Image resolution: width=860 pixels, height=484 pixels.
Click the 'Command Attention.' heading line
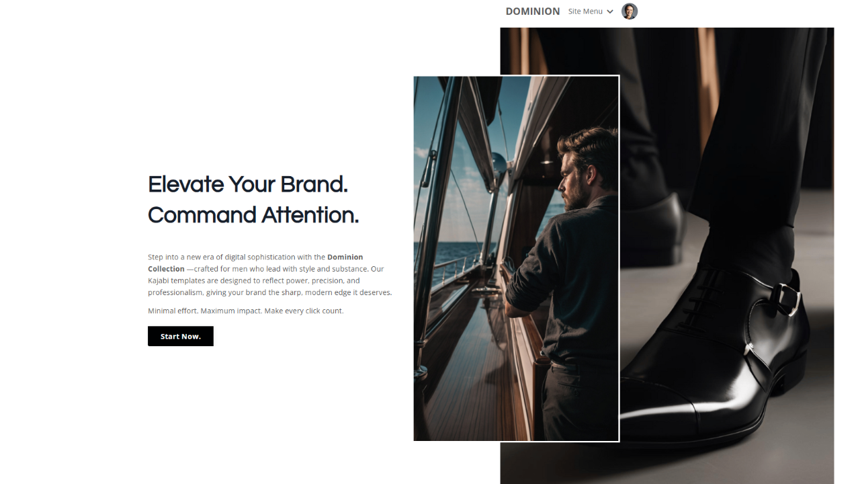253,215
